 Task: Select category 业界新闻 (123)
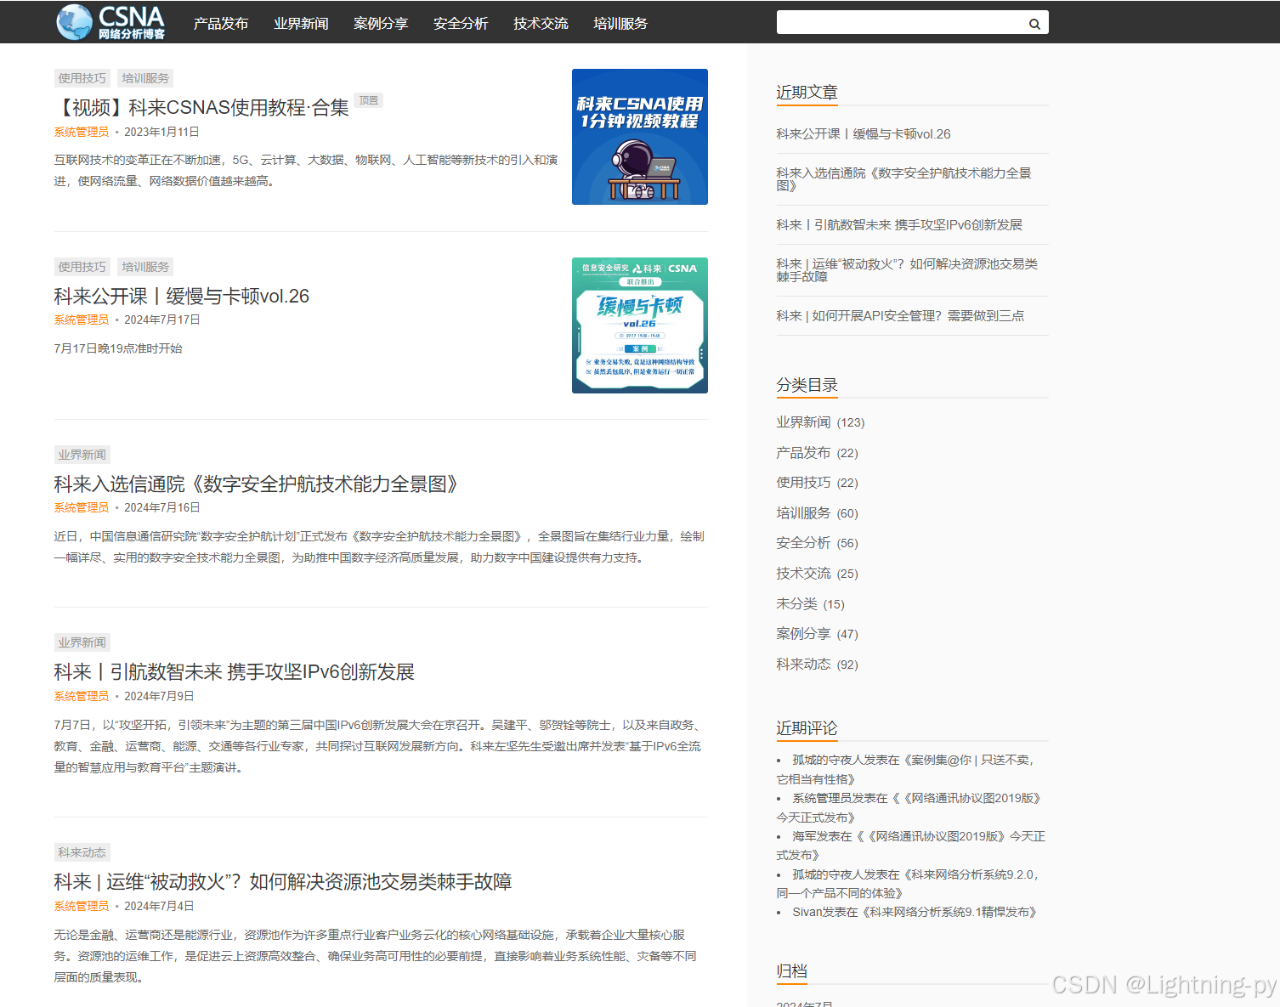[x=803, y=422]
